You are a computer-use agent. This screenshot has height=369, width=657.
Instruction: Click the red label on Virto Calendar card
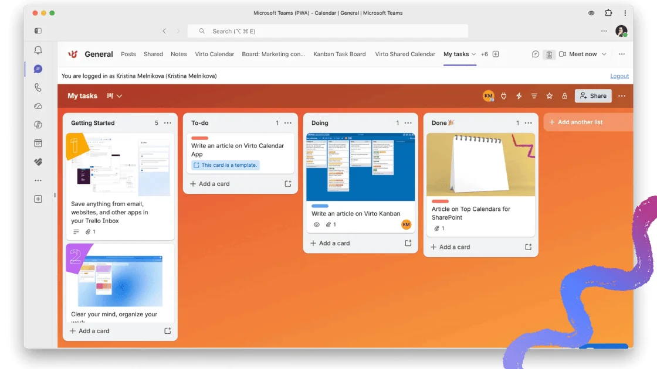pyautogui.click(x=199, y=138)
